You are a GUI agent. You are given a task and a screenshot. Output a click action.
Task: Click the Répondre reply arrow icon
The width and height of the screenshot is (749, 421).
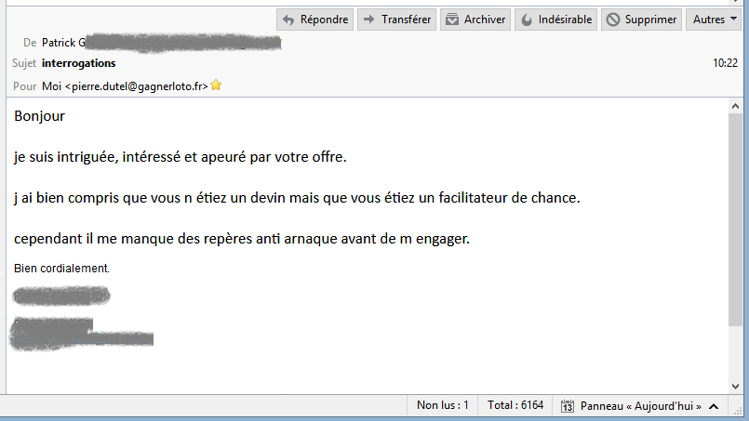(x=288, y=20)
